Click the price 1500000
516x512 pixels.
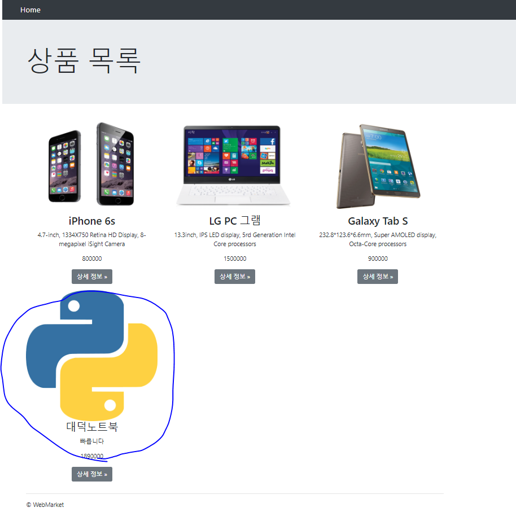point(235,259)
